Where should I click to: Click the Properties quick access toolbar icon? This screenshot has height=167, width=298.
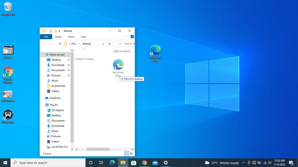click(x=50, y=31)
